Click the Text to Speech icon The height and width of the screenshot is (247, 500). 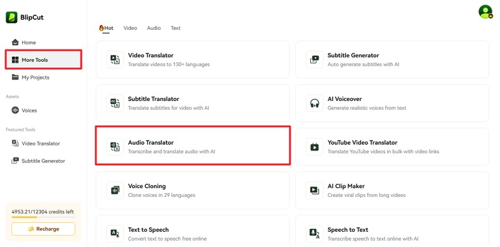coord(115,234)
